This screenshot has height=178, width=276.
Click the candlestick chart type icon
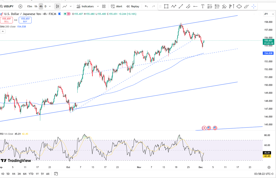(x=58, y=6)
